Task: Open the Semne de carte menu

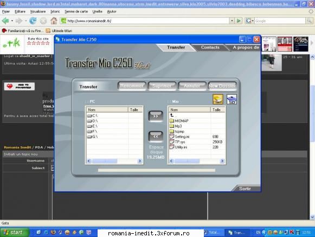Action: 76,11
